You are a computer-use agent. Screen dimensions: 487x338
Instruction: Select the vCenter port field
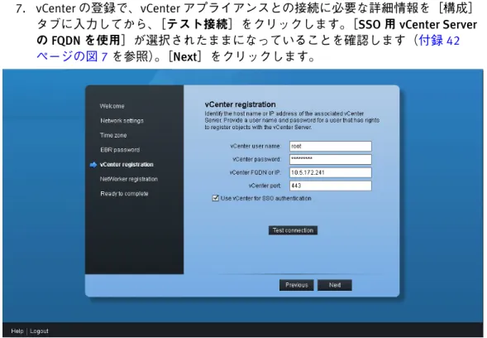coord(331,186)
